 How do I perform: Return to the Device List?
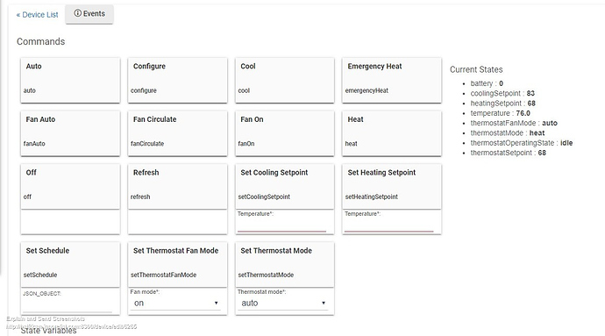pyautogui.click(x=37, y=15)
